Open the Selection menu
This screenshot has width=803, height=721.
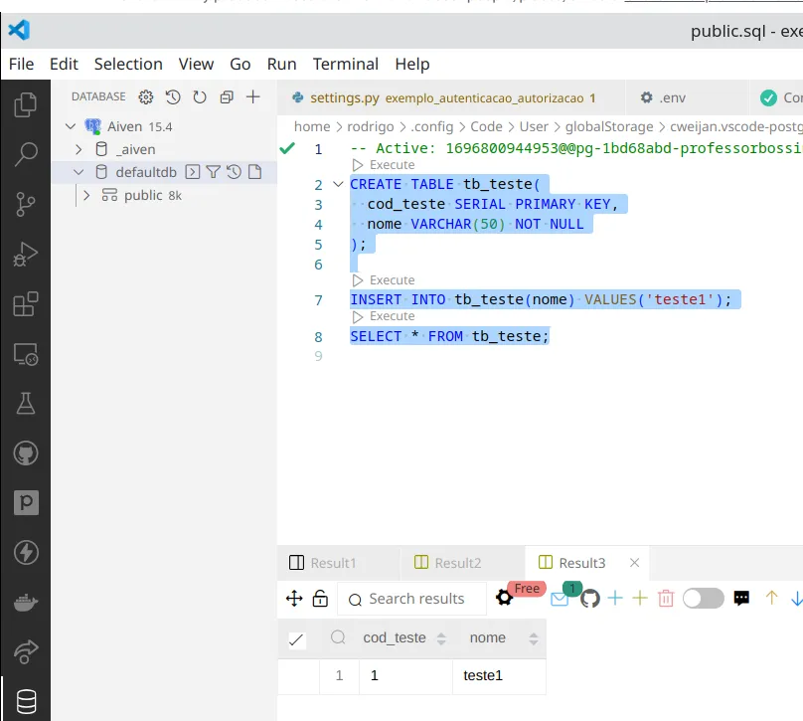click(128, 64)
